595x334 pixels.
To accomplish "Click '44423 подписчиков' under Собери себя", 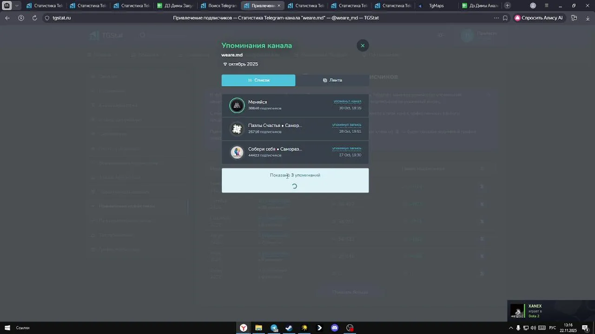I will point(264,155).
